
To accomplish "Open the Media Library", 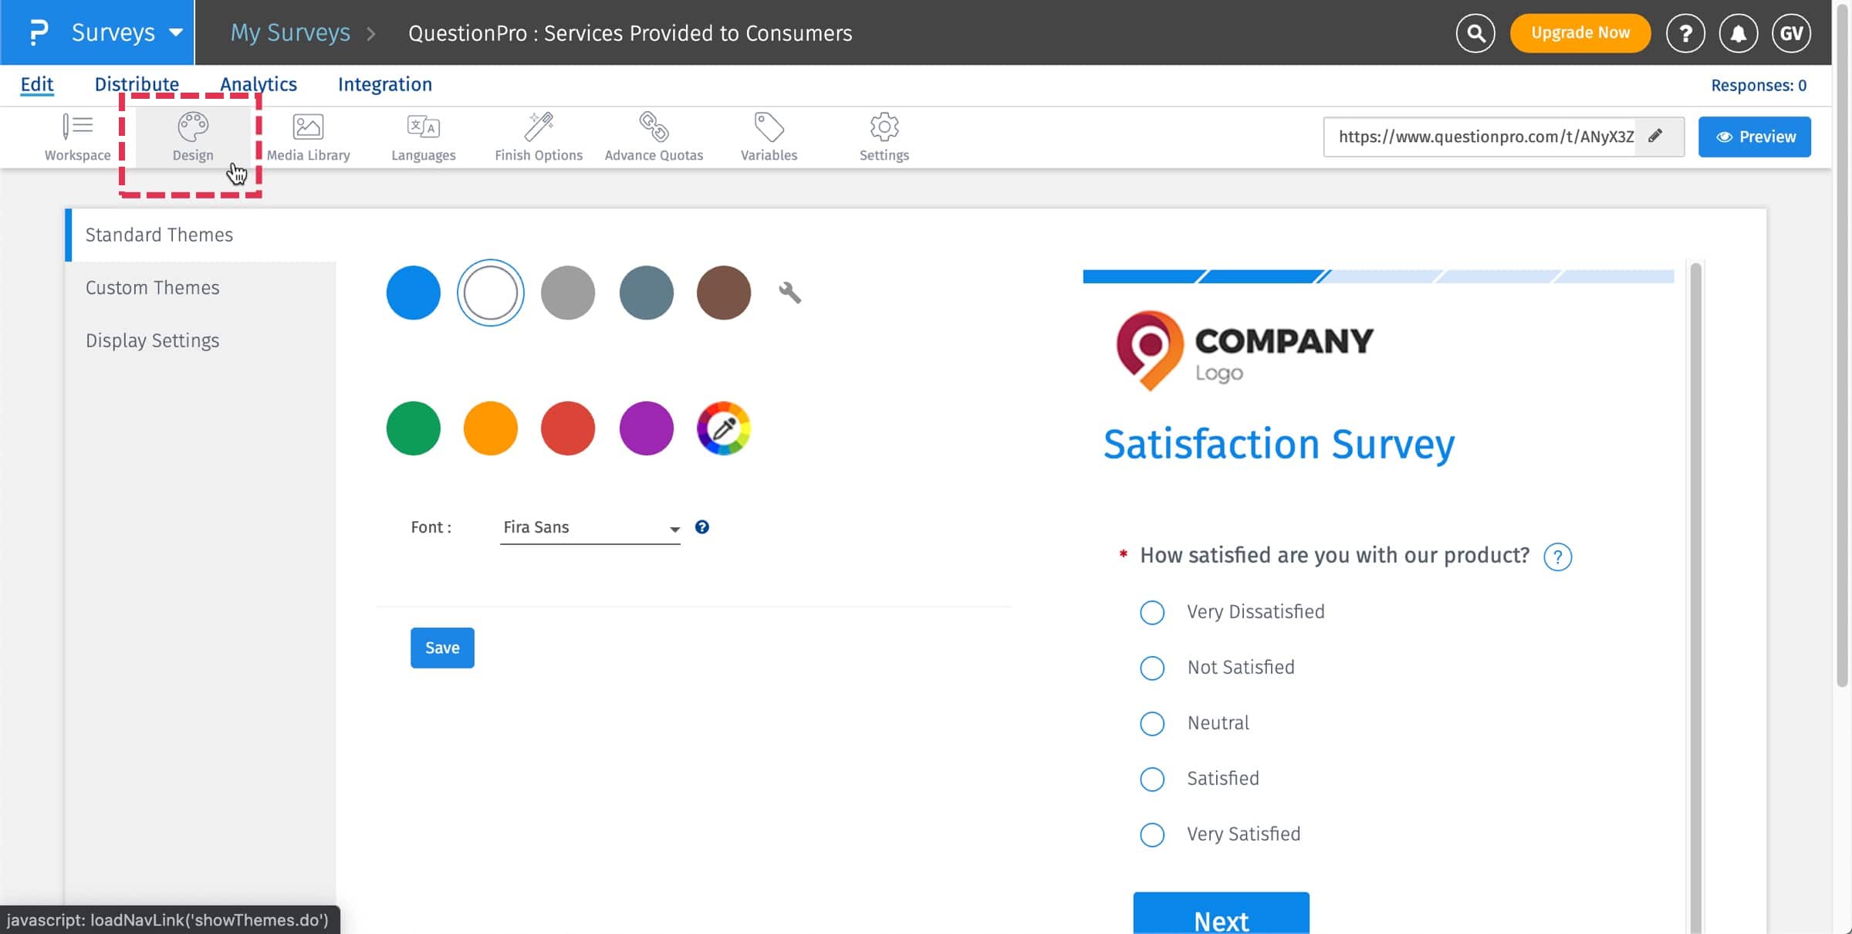I will (308, 137).
